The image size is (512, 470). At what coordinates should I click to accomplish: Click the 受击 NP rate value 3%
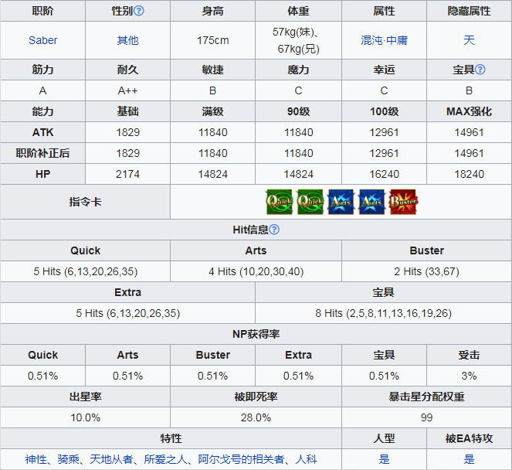coord(469,376)
